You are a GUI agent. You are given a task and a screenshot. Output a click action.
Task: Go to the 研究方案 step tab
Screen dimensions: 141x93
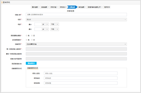pyautogui.click(x=53, y=7)
